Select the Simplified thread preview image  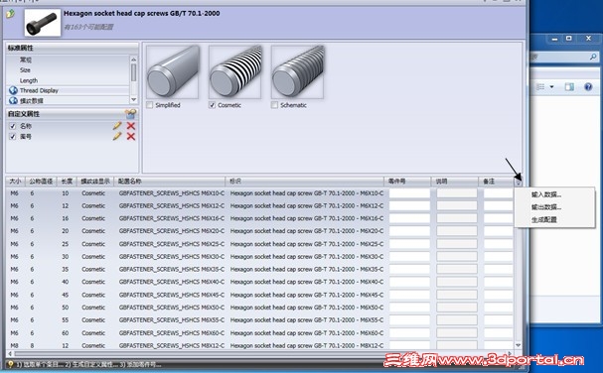pos(173,71)
